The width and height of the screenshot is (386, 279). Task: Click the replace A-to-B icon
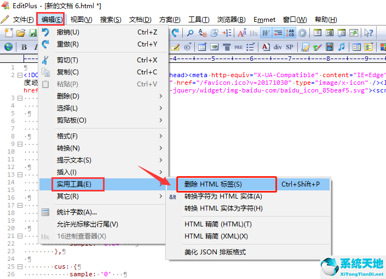coord(203,33)
